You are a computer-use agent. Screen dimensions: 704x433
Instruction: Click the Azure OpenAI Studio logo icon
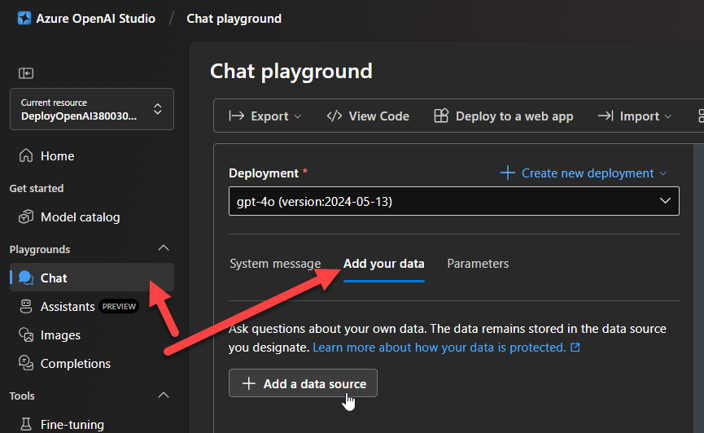click(x=24, y=19)
